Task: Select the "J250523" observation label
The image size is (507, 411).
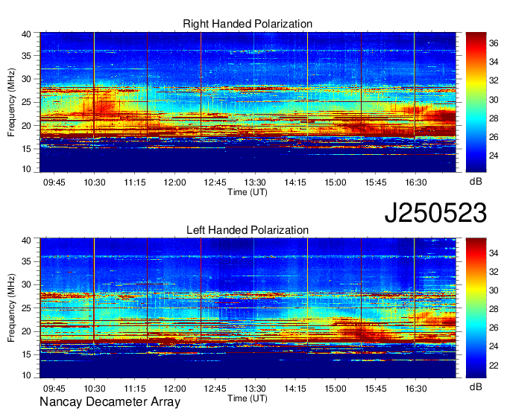Action: (x=435, y=213)
